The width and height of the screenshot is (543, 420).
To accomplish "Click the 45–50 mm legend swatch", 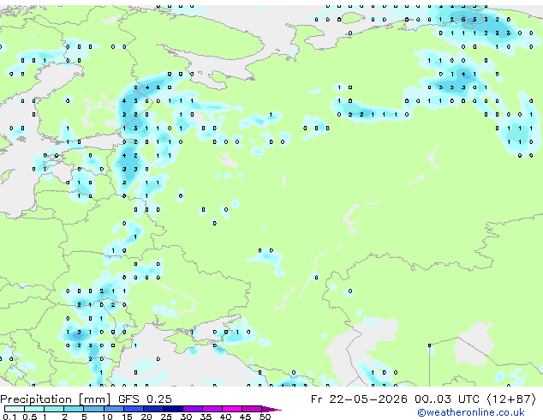I will point(252,409).
